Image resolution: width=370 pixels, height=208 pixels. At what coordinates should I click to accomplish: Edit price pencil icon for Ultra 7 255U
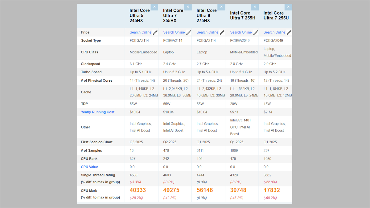pos(289,32)
